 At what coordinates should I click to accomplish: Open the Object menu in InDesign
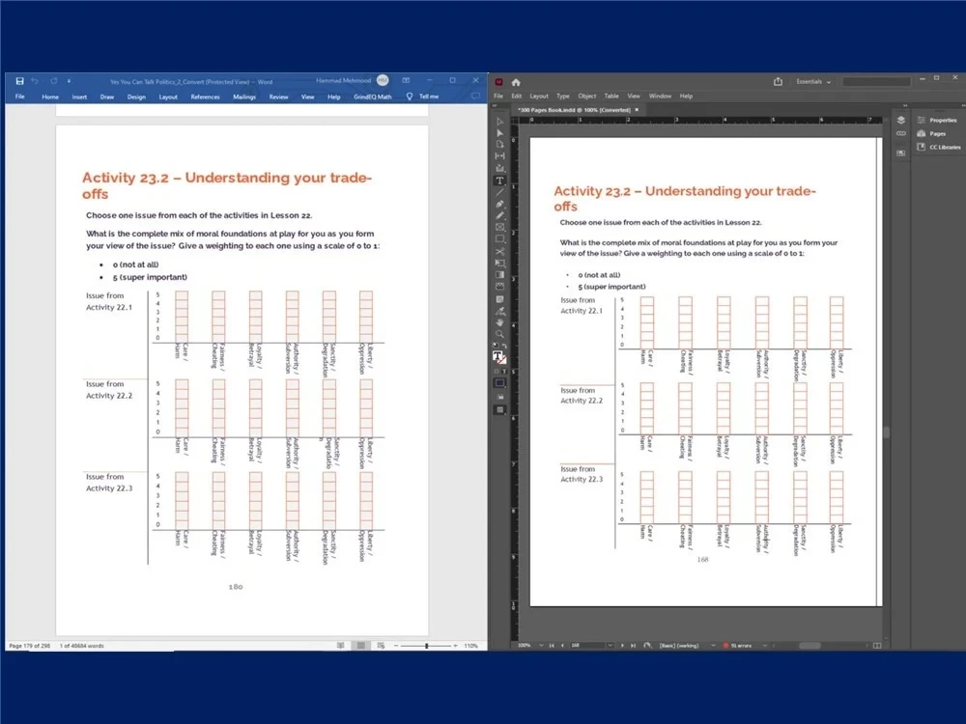587,96
